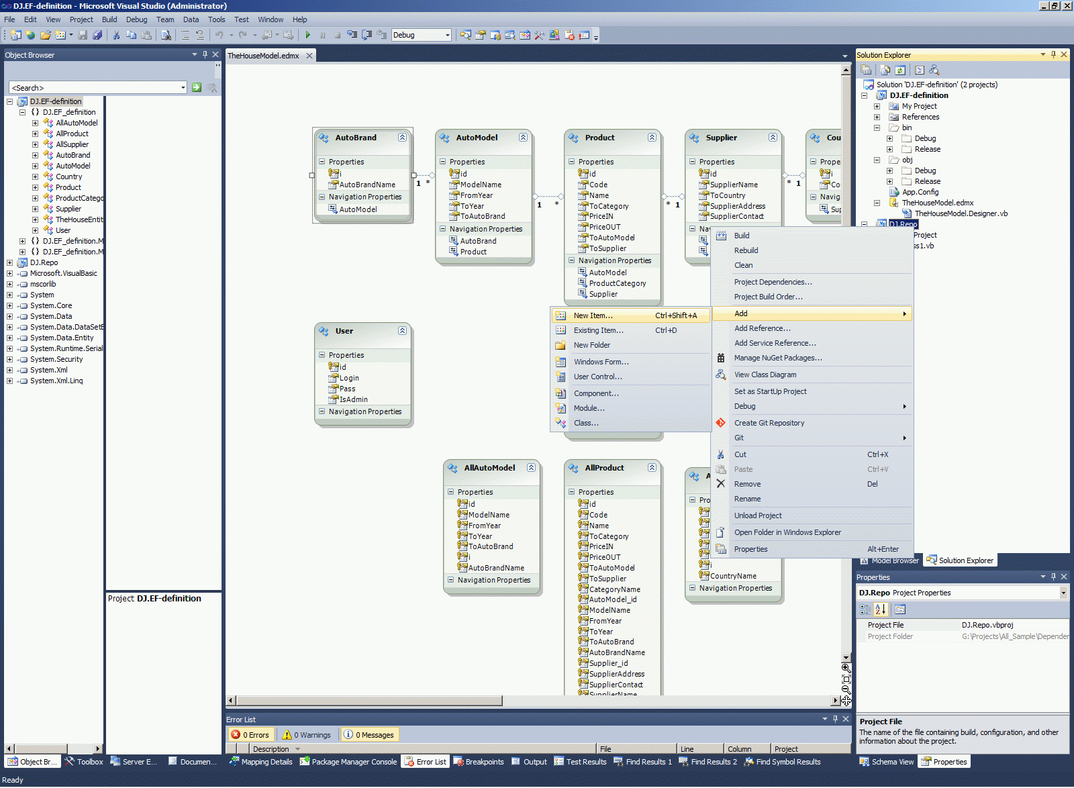Close the TheHouseModel.edmx tab
The image size is (1074, 788).
point(309,56)
